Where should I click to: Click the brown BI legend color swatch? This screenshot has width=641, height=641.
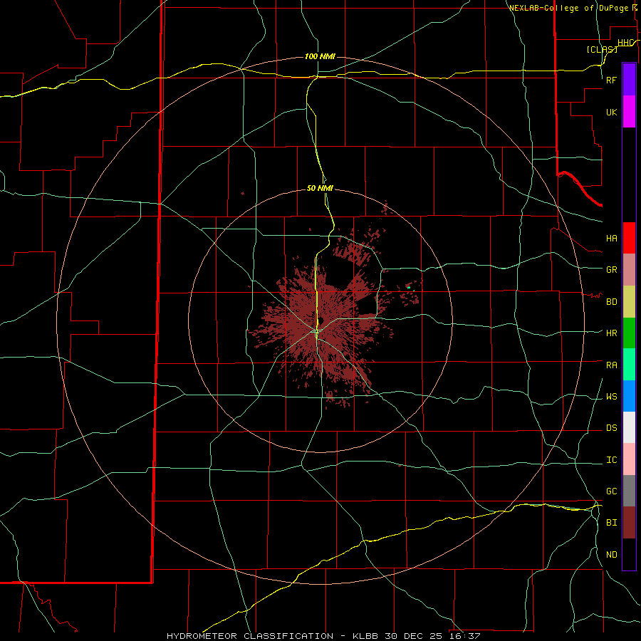point(629,523)
